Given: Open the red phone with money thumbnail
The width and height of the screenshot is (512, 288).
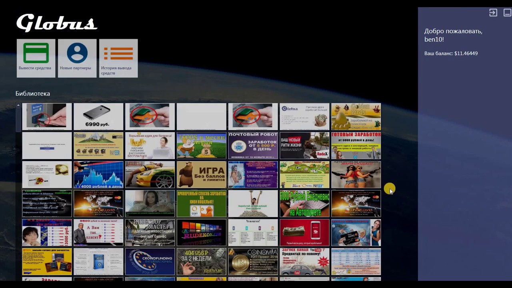Looking at the screenshot, I should [304, 232].
